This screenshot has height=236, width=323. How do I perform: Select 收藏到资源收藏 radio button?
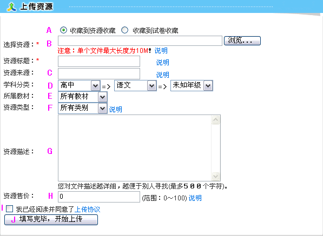point(63,30)
